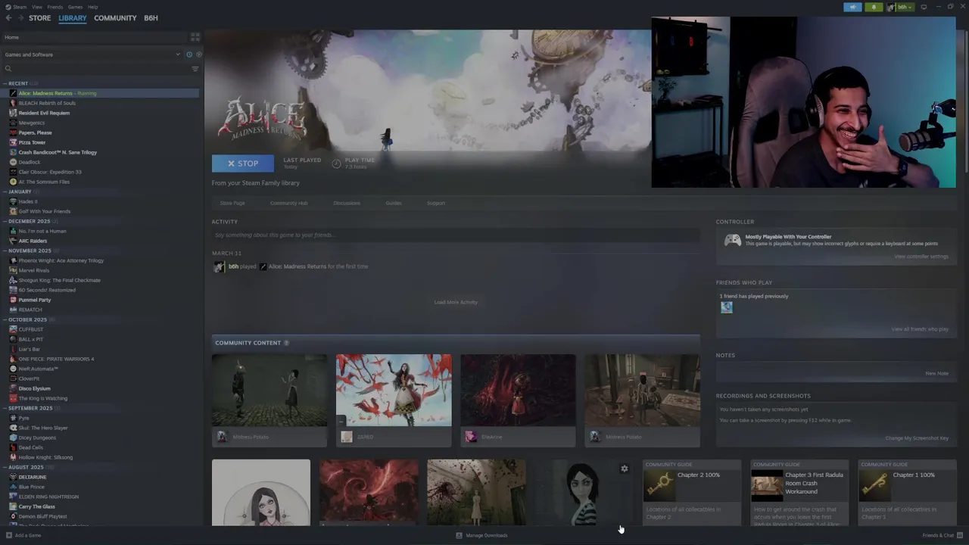Select Alice: Madness Returns in library list
Screen dimensions: 969x545
tap(100, 93)
